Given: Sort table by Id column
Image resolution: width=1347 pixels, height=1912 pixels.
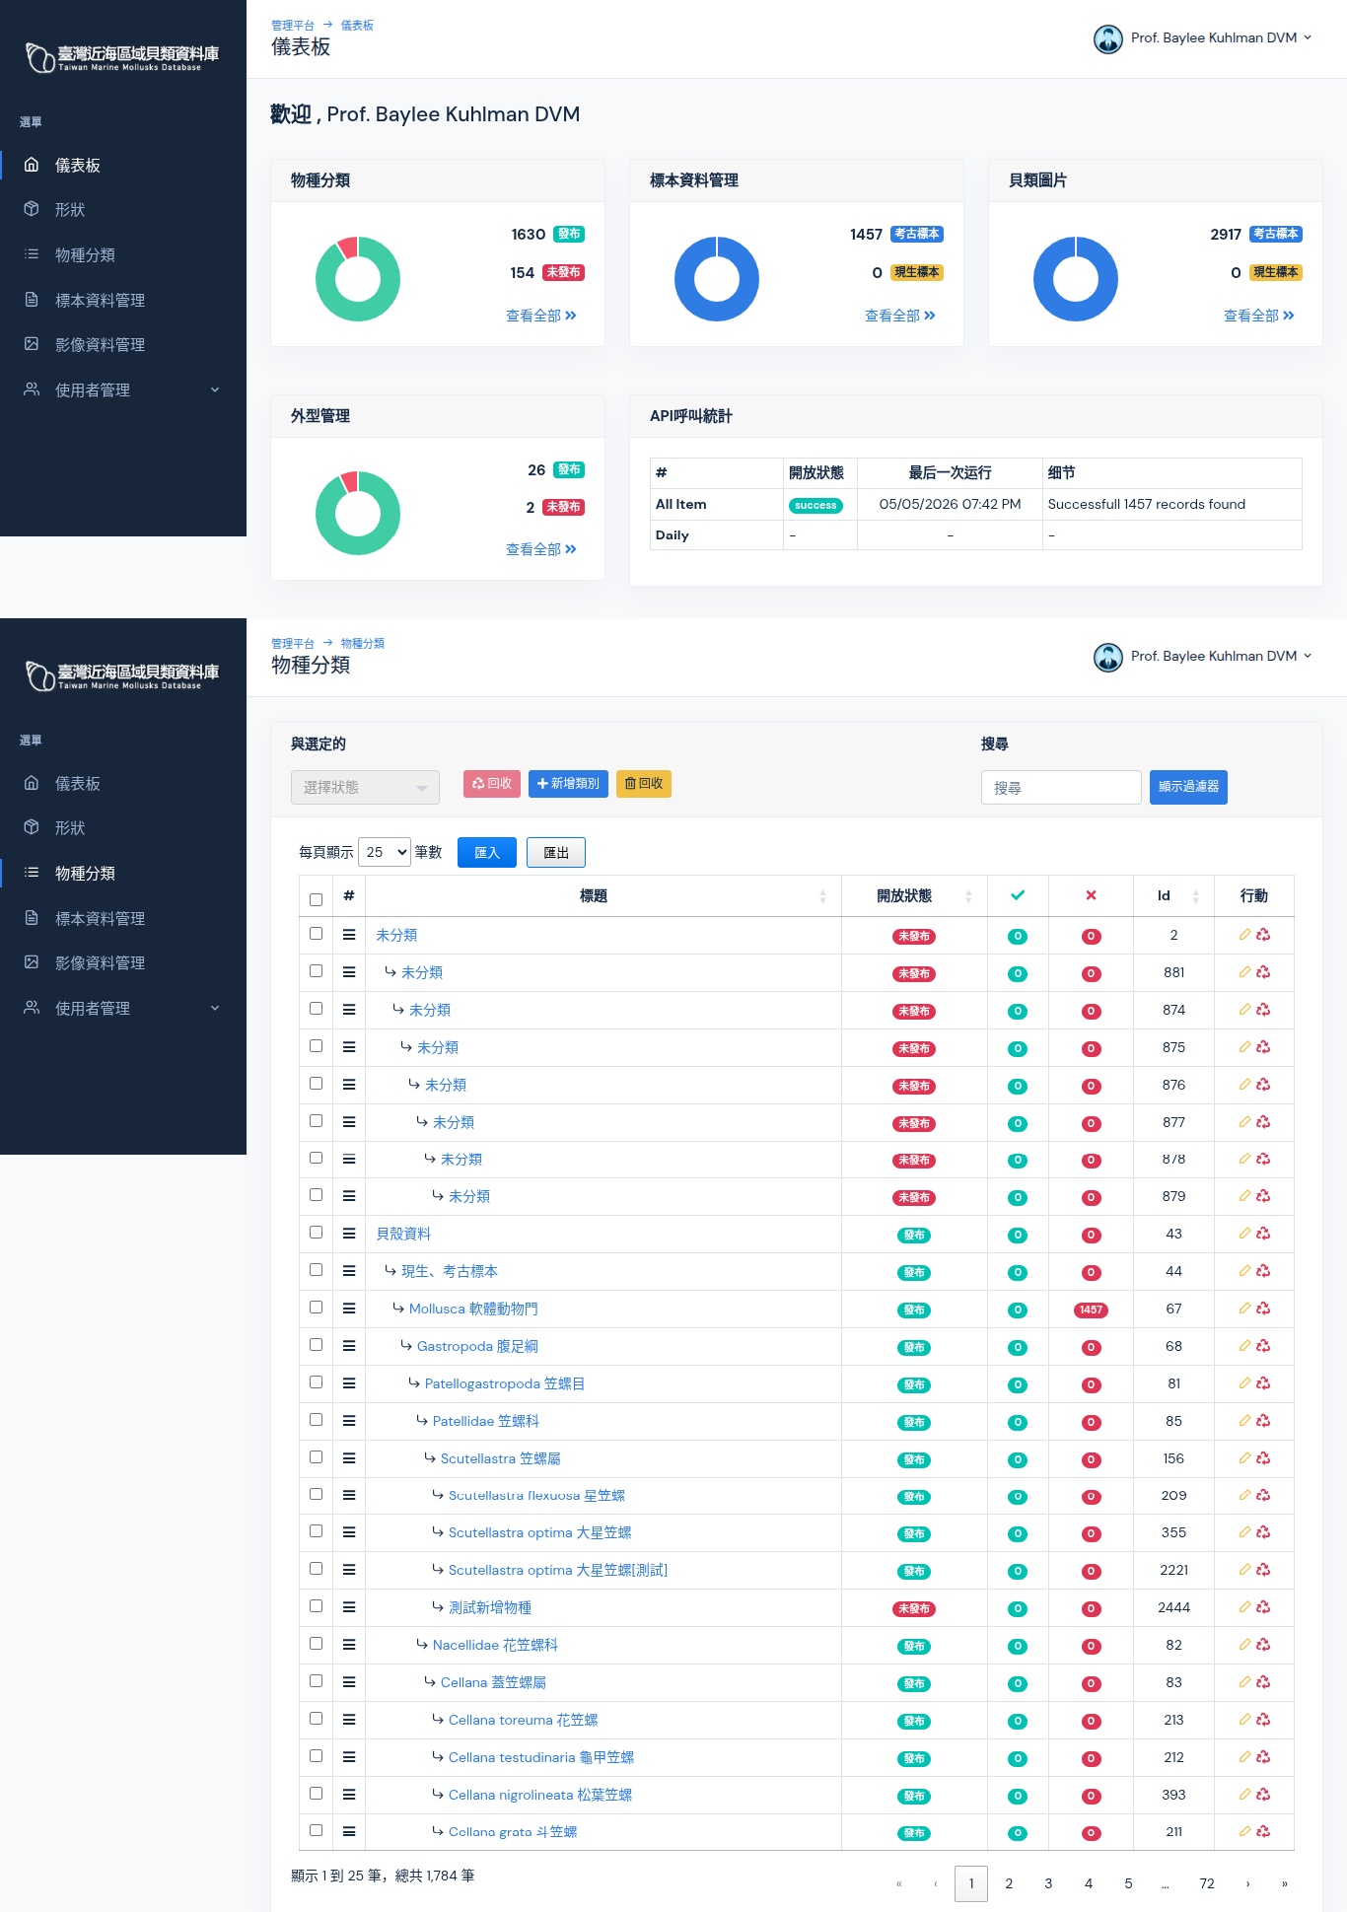Looking at the screenshot, I should pyautogui.click(x=1173, y=895).
